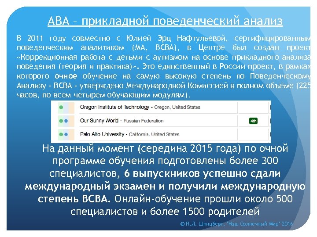Click the text "В 2011 году совместно"
Viewport: 317px width, 237px height.
point(63,38)
